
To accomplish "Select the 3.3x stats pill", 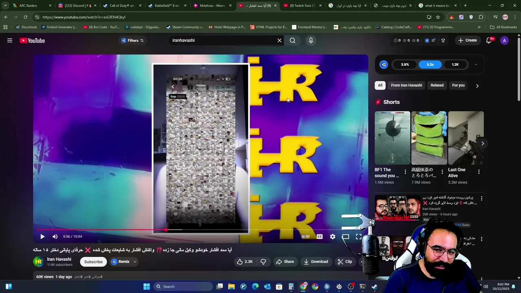I will 430,64.
